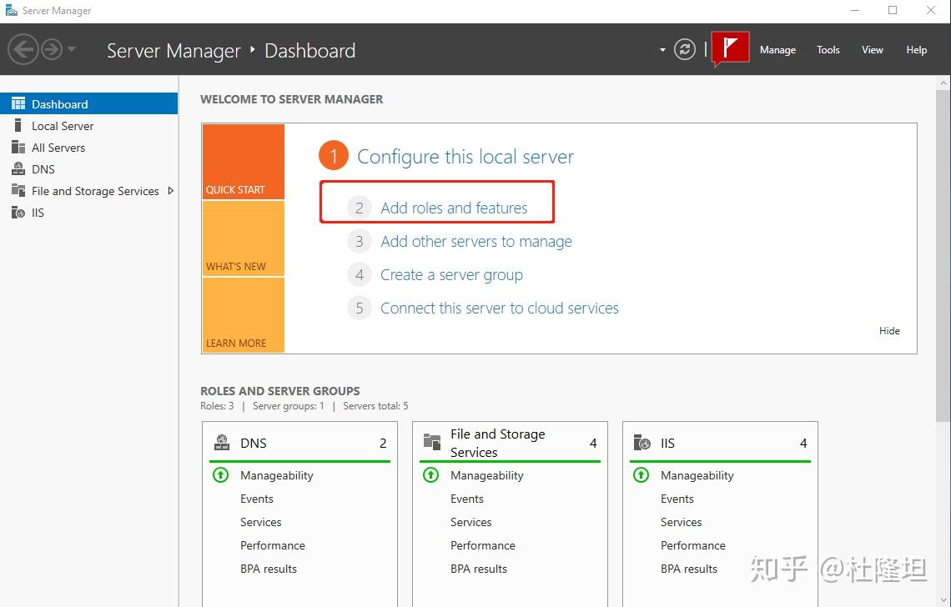951x607 pixels.
Task: Click DNS tile title
Action: click(x=253, y=444)
